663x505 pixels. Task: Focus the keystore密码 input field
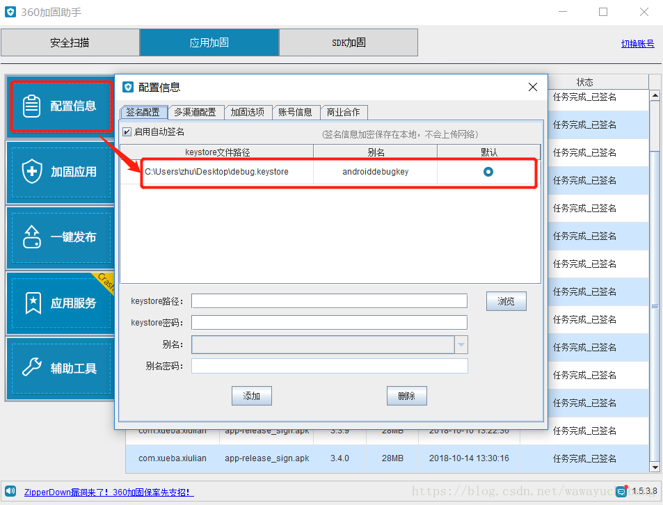[x=329, y=323]
